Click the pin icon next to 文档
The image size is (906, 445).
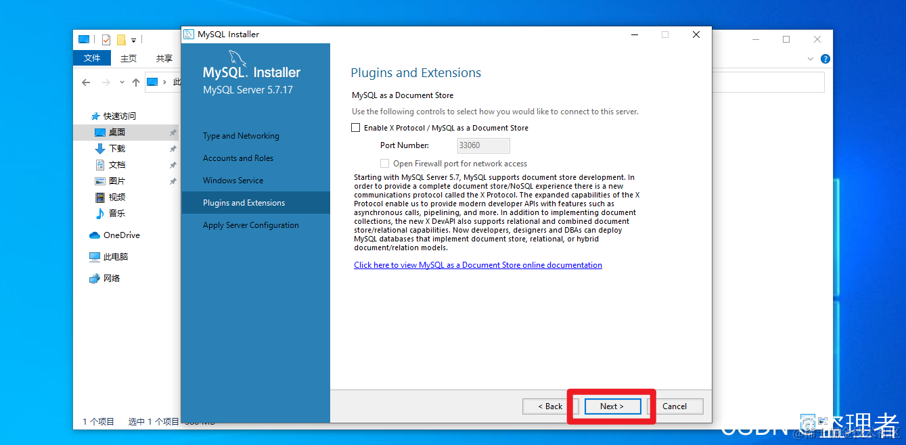click(173, 165)
